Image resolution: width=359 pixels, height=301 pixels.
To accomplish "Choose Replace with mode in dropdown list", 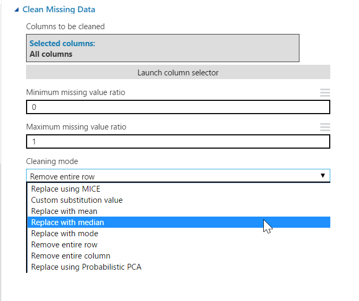I will pos(64,234).
